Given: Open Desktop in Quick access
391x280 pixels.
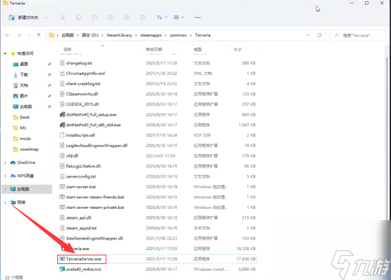Looking at the screenshot, I should (24, 64).
